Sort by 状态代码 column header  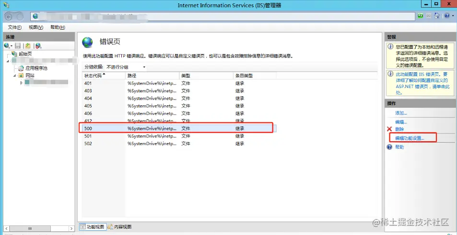(x=104, y=76)
